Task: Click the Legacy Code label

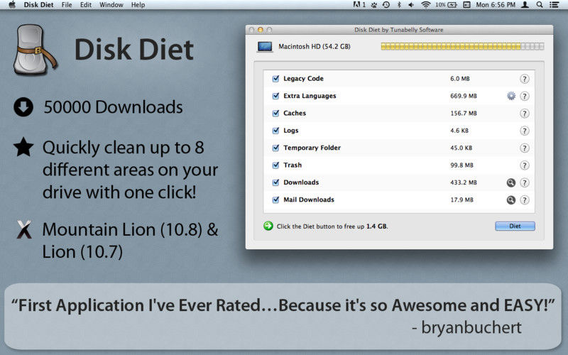Action: 303,79
